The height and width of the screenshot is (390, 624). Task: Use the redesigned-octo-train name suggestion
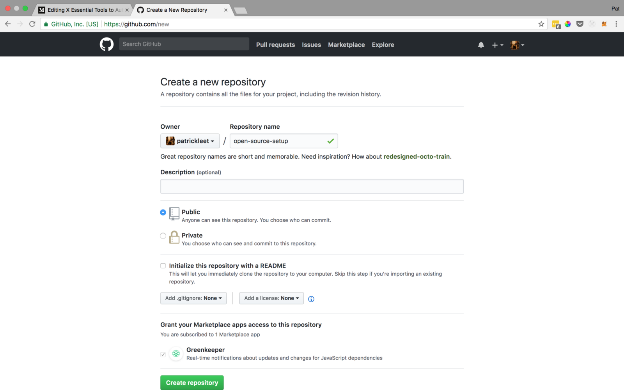417,156
